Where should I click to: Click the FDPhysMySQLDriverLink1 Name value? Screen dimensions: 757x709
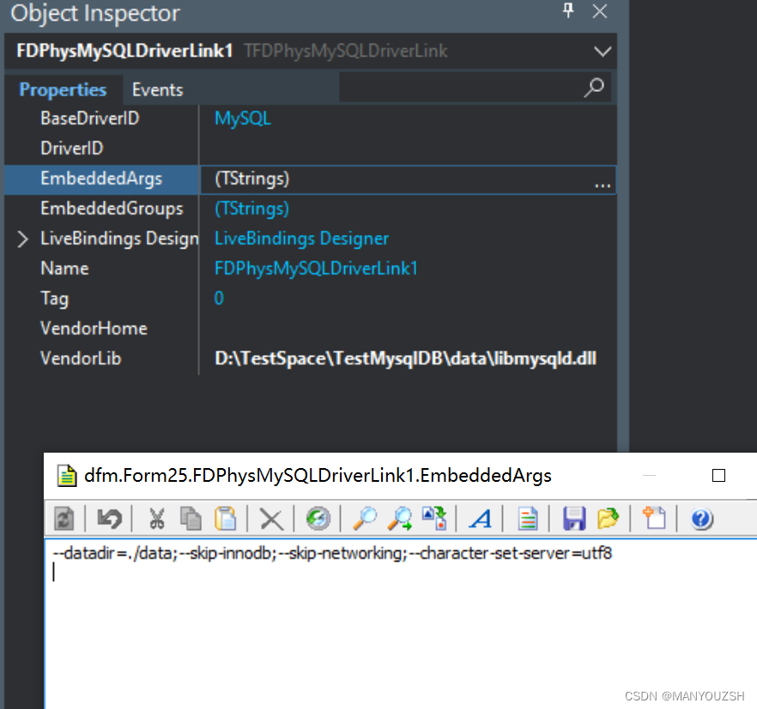316,268
